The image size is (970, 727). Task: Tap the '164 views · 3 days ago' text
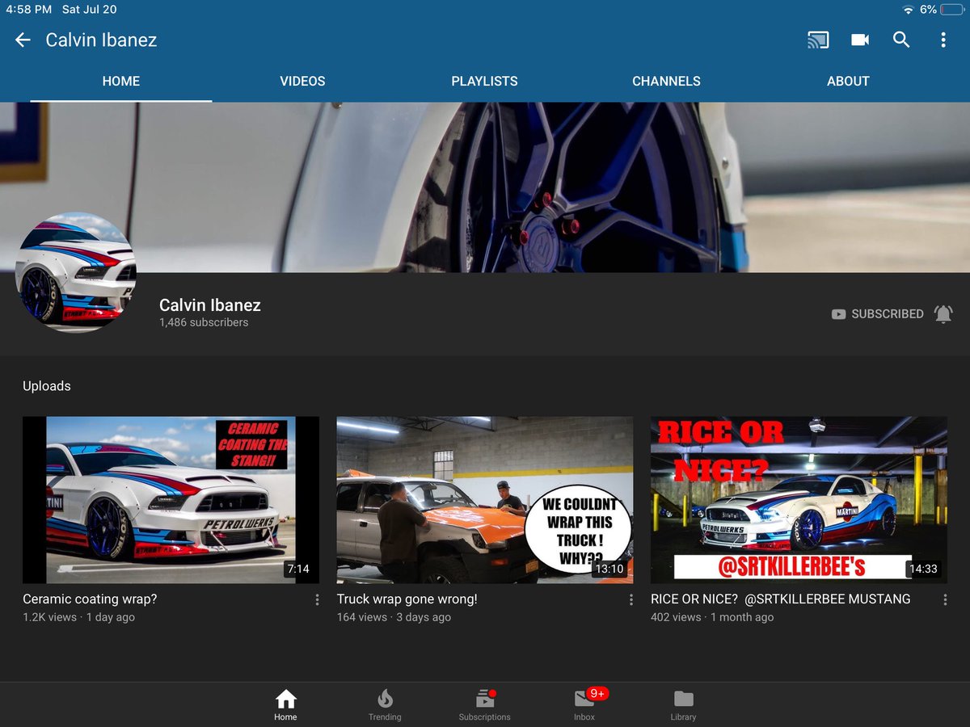394,617
